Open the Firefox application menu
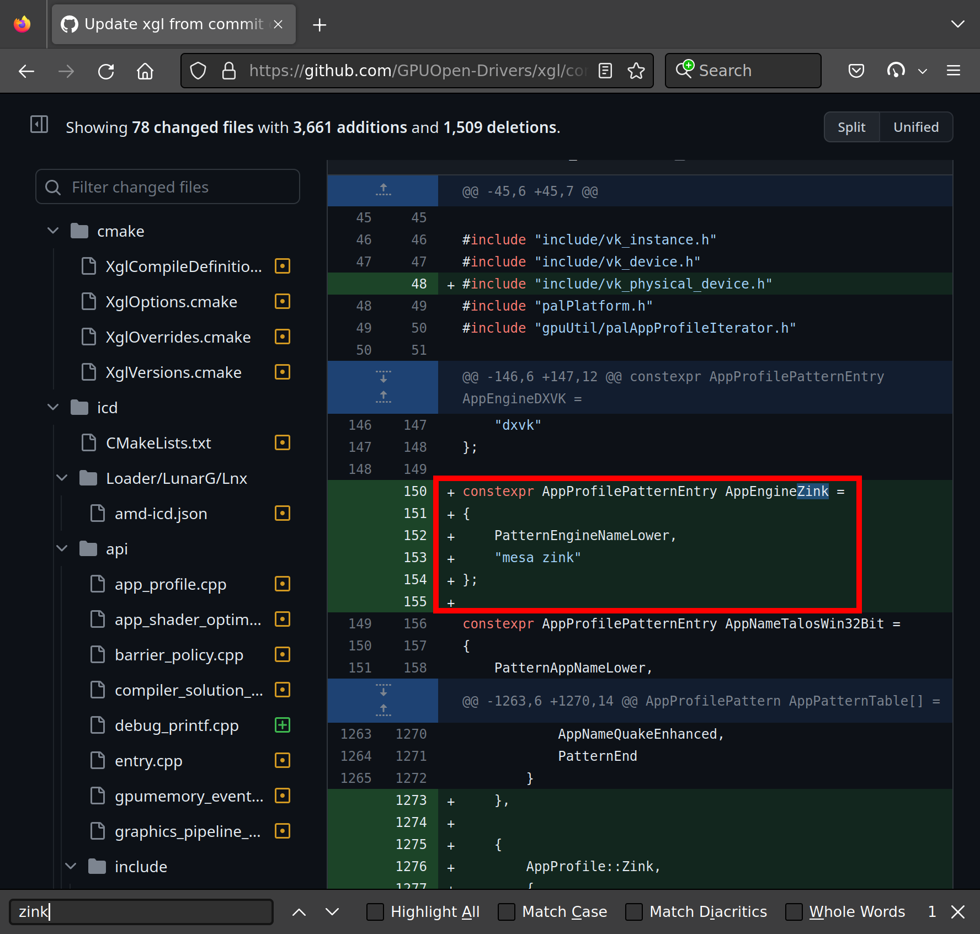The image size is (980, 934). pyautogui.click(x=954, y=71)
